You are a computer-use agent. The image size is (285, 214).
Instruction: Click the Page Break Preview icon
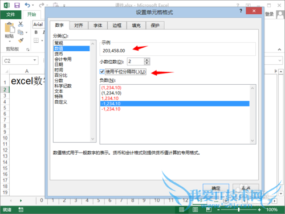209,209
